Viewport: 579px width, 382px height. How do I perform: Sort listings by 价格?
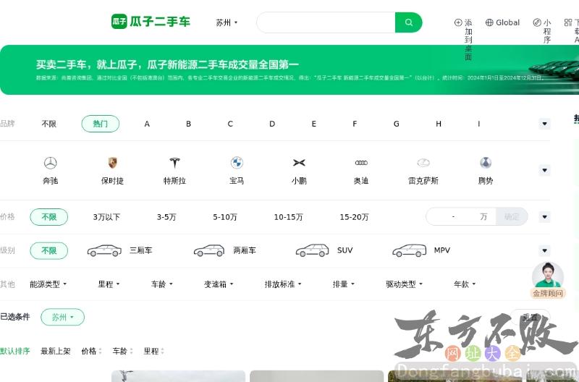coord(91,351)
